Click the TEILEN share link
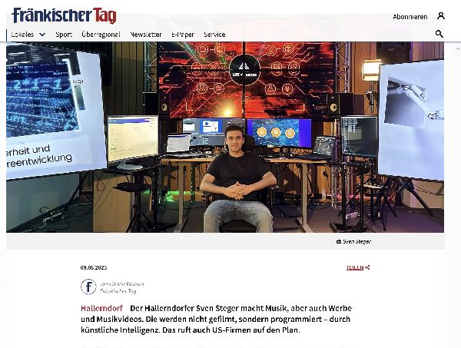 pyautogui.click(x=354, y=267)
